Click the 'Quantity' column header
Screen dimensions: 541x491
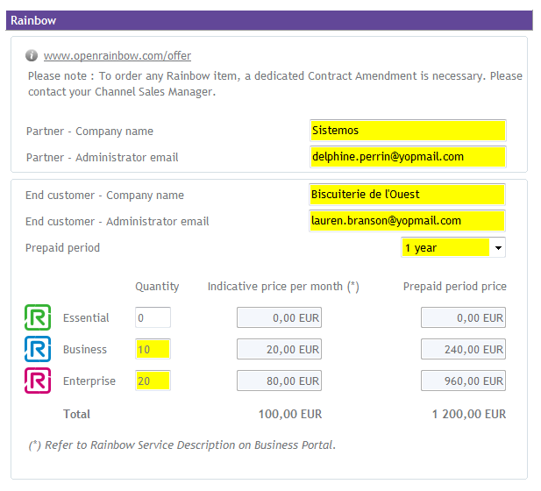157,287
